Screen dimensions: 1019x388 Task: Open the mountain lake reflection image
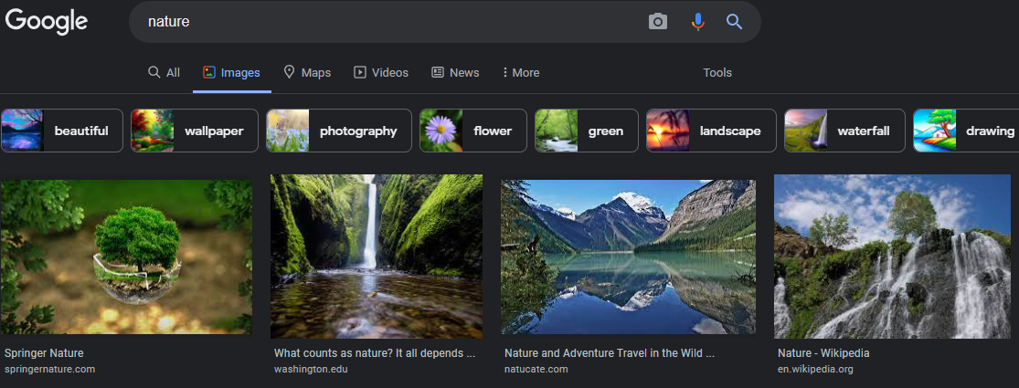[x=628, y=257]
